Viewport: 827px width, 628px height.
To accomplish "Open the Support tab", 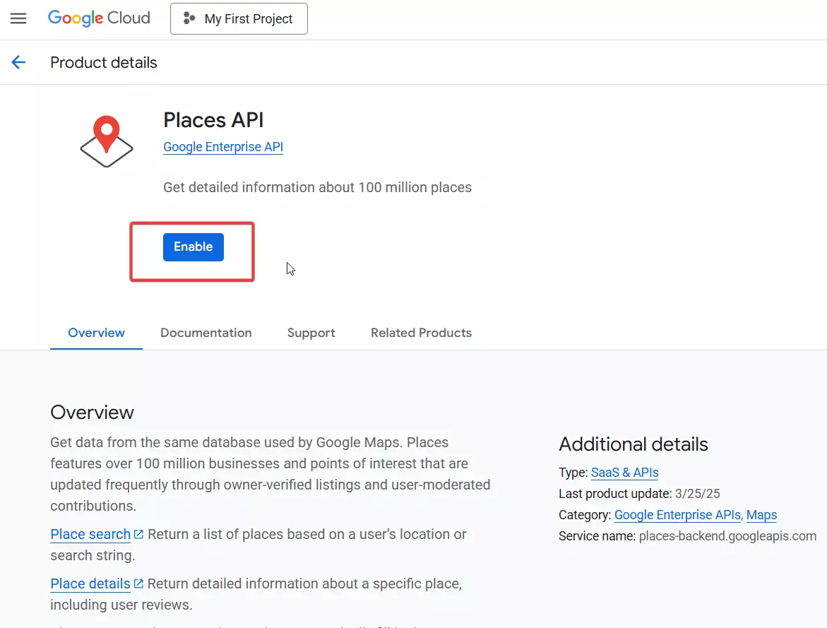I will coord(311,333).
